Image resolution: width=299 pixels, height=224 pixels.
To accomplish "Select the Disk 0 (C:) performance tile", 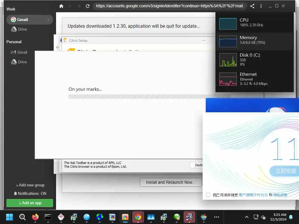I will pos(255,60).
